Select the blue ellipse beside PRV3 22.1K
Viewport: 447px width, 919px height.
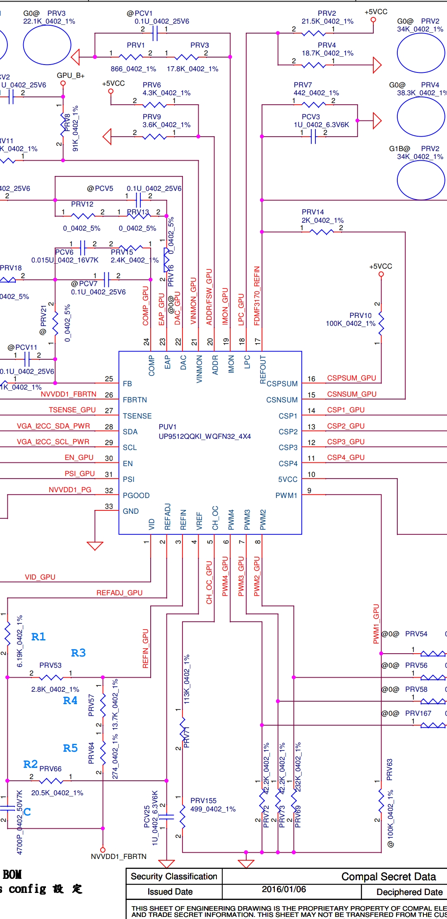(47, 45)
